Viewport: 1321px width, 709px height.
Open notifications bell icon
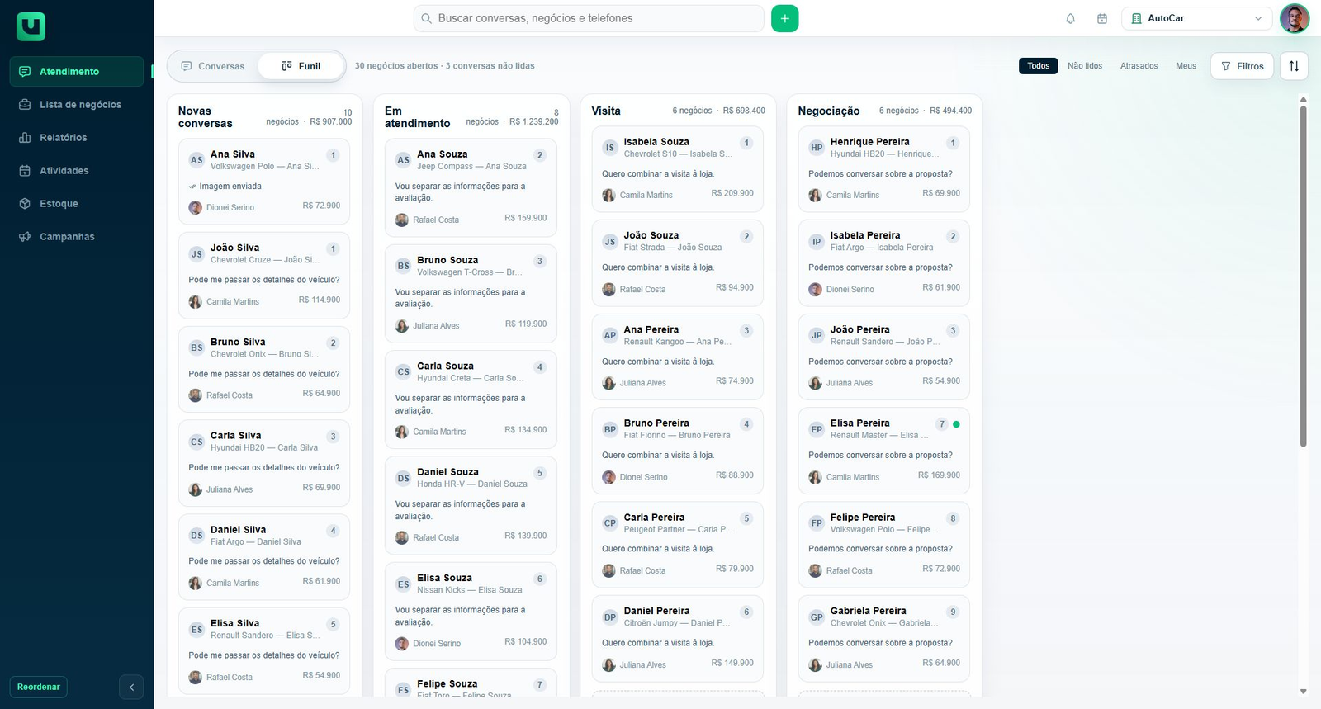1070,18
